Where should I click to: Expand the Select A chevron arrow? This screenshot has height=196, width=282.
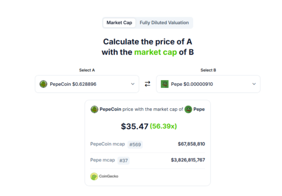click(x=132, y=84)
